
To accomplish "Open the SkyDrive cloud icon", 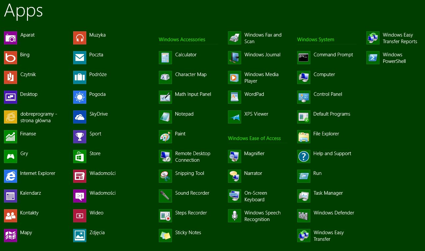I will point(80,117).
